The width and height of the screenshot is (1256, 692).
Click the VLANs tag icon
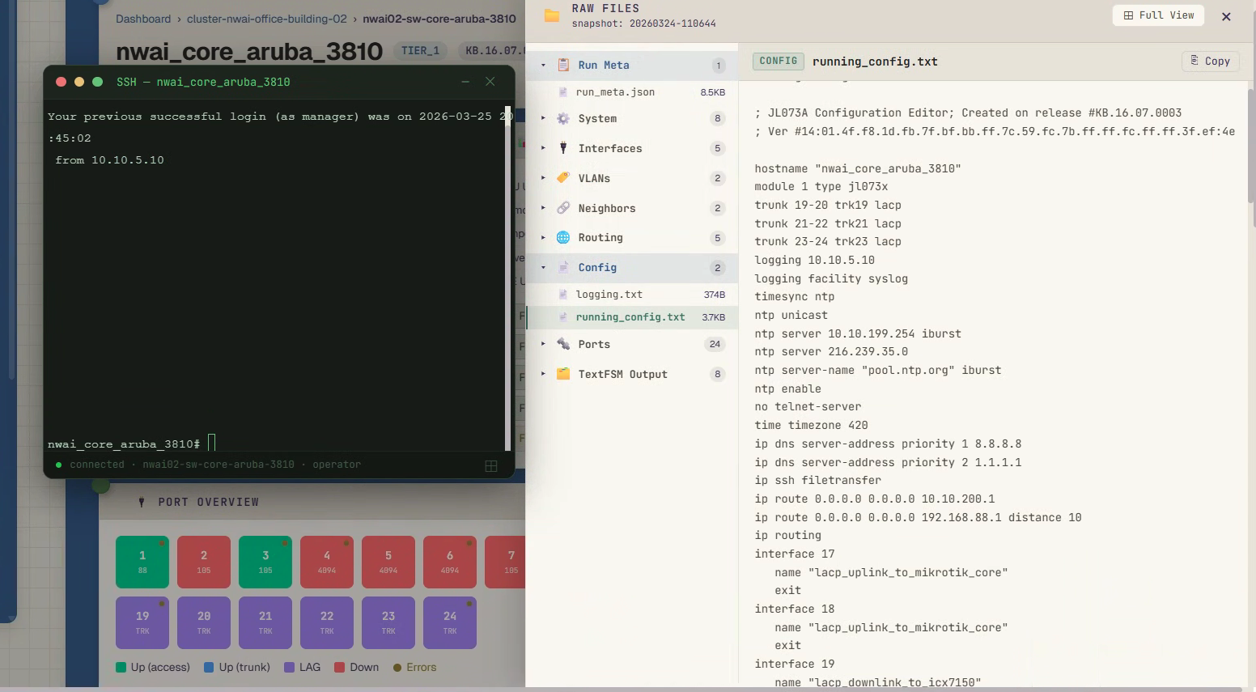tap(563, 178)
